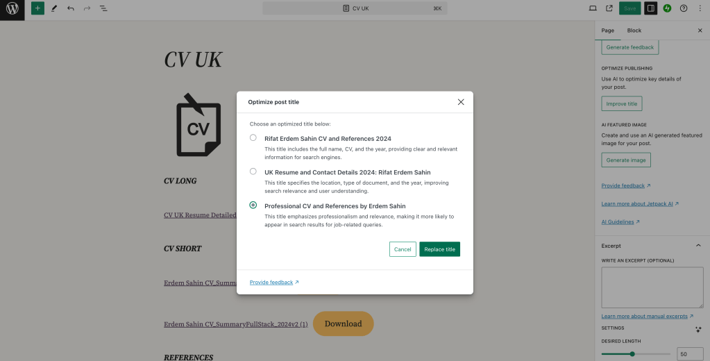Select the pencil Tools icon

point(54,8)
